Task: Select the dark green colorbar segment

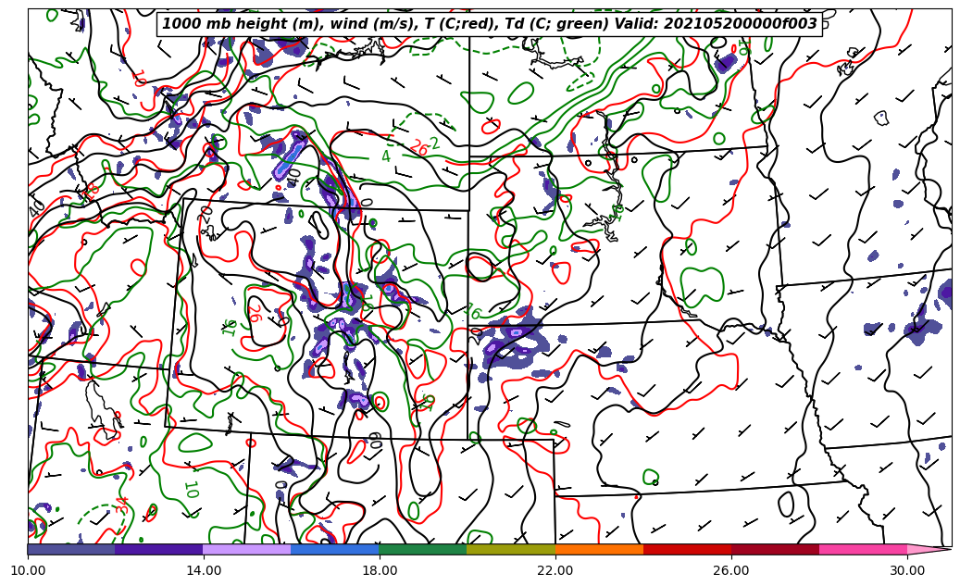Action: click(423, 549)
